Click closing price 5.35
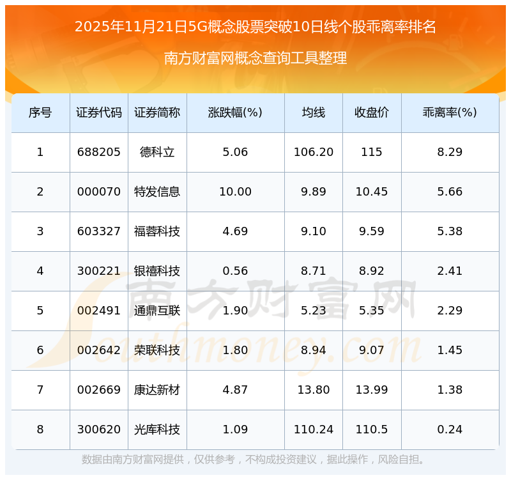The height and width of the screenshot is (480, 511). [372, 311]
